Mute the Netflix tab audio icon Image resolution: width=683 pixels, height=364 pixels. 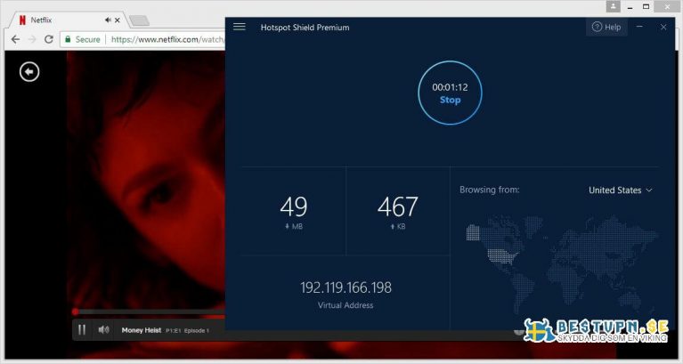pyautogui.click(x=108, y=20)
